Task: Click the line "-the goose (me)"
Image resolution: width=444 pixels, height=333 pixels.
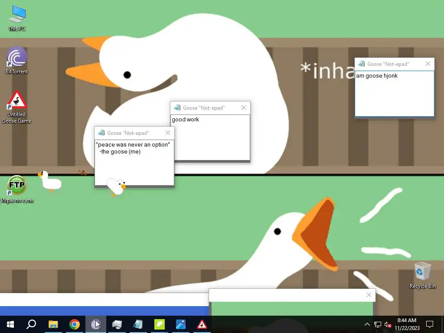Action: coord(120,151)
